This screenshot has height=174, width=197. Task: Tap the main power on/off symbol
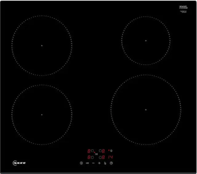(81, 163)
